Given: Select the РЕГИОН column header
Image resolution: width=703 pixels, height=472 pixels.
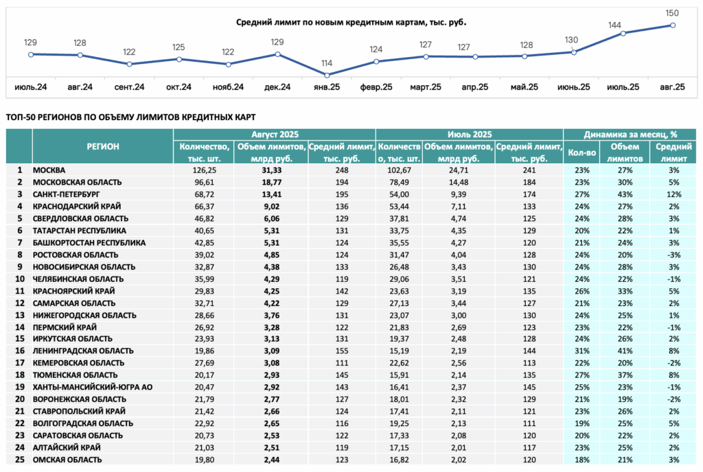Looking at the screenshot, I should coord(103,146).
